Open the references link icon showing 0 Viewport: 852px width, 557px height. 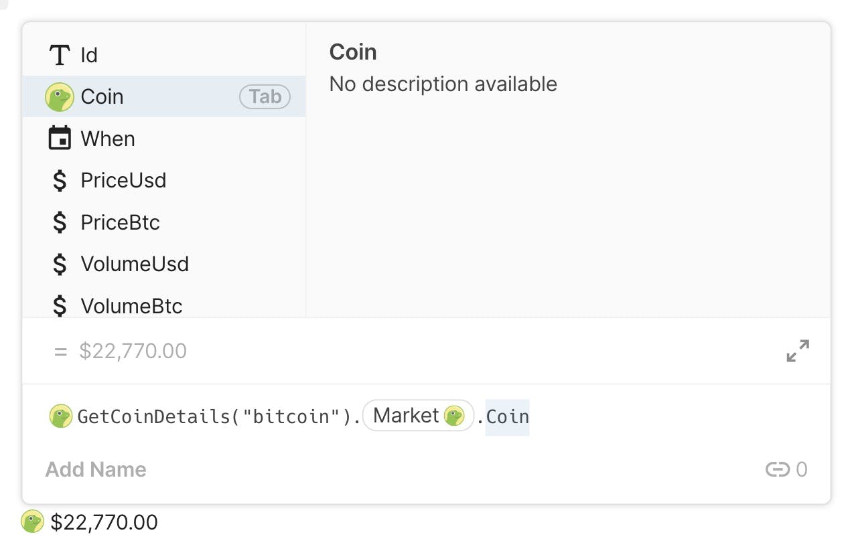pyautogui.click(x=777, y=470)
